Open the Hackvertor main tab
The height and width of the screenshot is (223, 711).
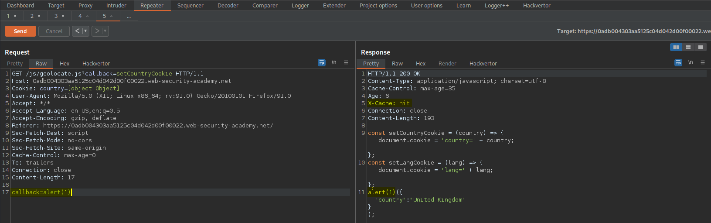537,5
